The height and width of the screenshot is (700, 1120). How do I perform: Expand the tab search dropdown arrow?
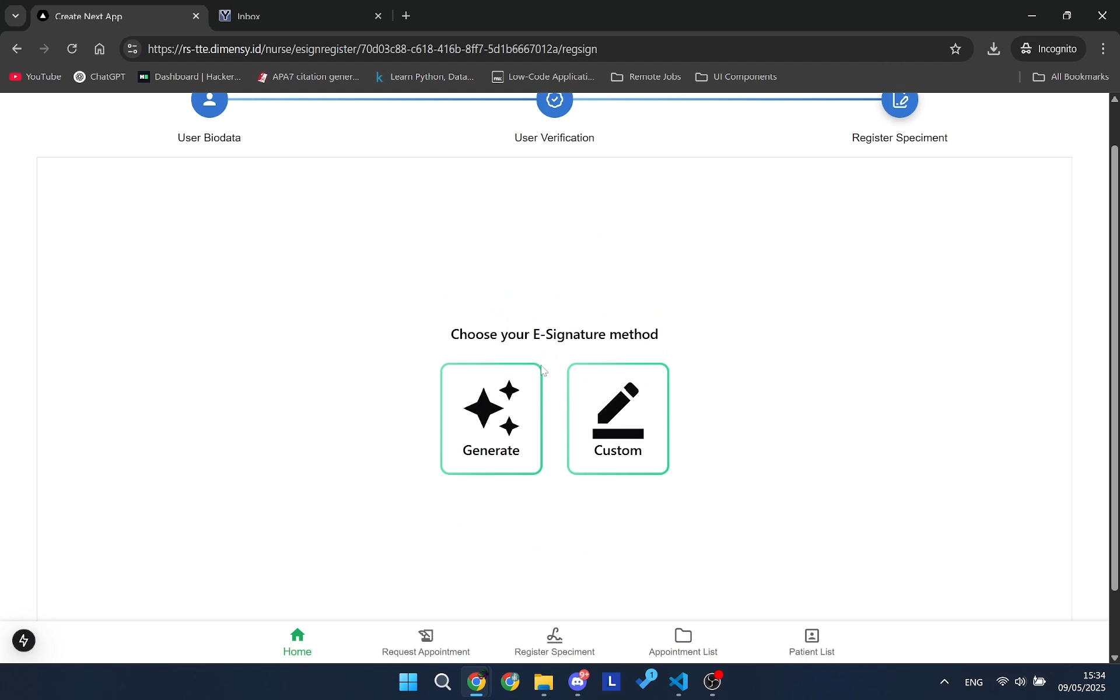tap(16, 16)
